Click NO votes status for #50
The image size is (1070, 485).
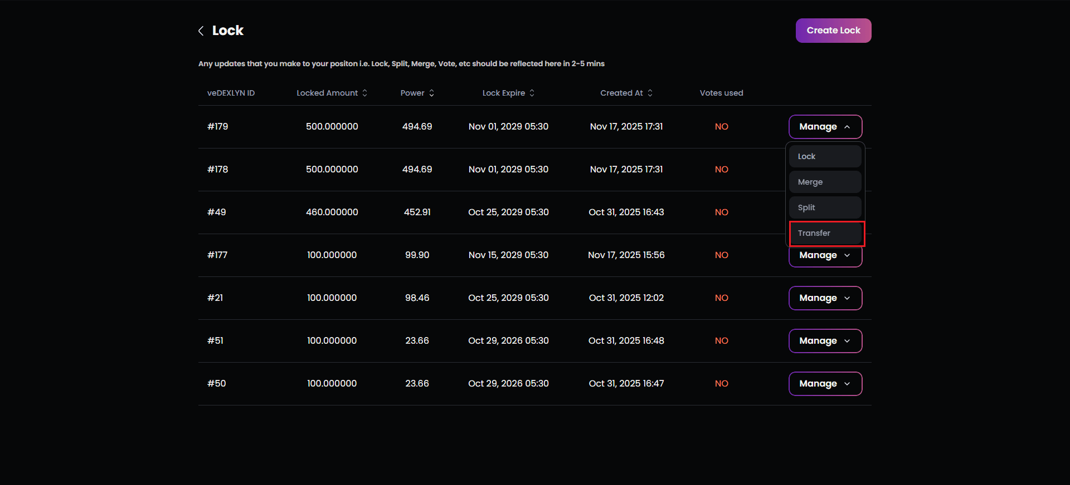click(721, 383)
